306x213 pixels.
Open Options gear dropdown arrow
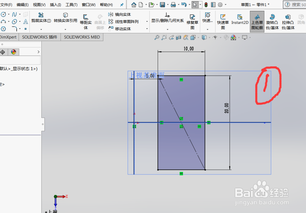pyautogui.click(x=226, y=5)
